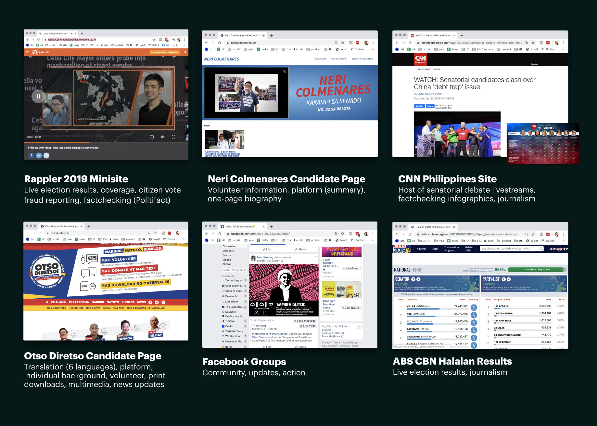Open Rappler hamburger menu

27,52
